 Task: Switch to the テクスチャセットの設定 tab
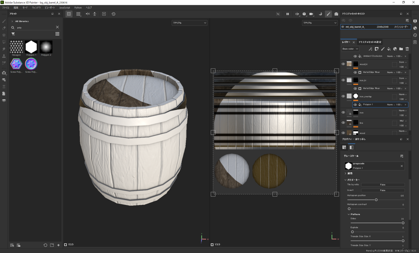[370, 42]
